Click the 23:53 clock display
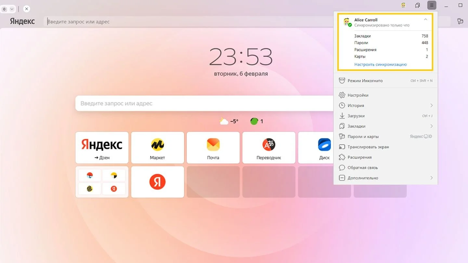This screenshot has height=263, width=468. point(241,57)
